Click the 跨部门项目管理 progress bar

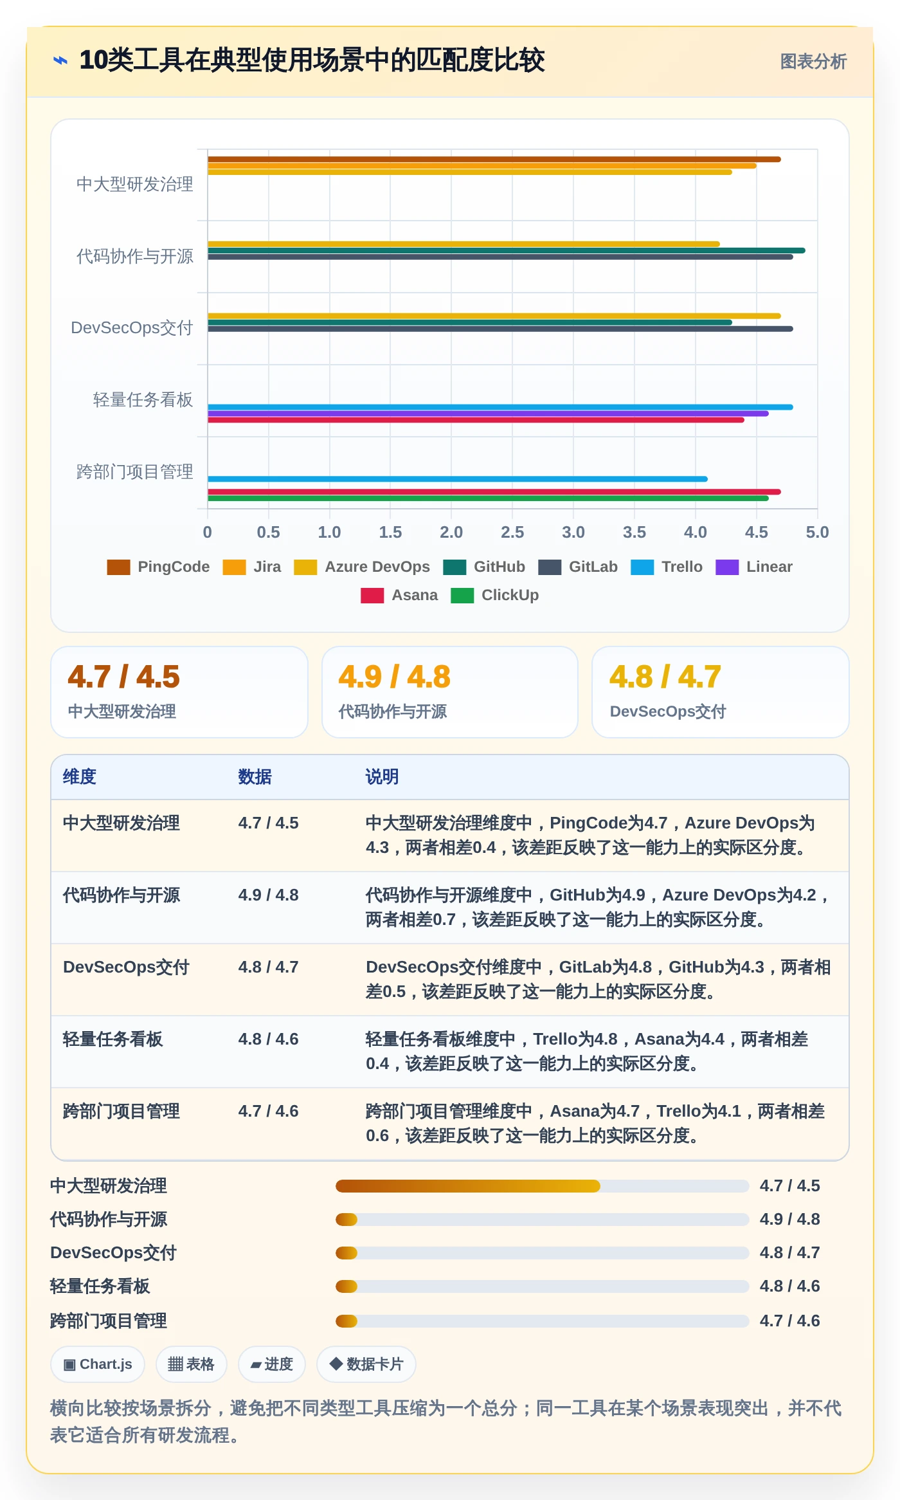click(x=542, y=1321)
